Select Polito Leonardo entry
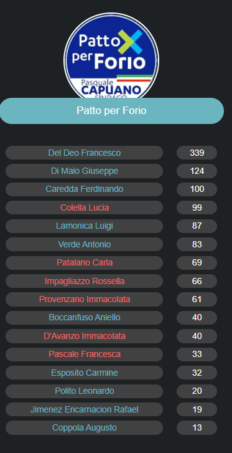The image size is (232, 453). [84, 391]
